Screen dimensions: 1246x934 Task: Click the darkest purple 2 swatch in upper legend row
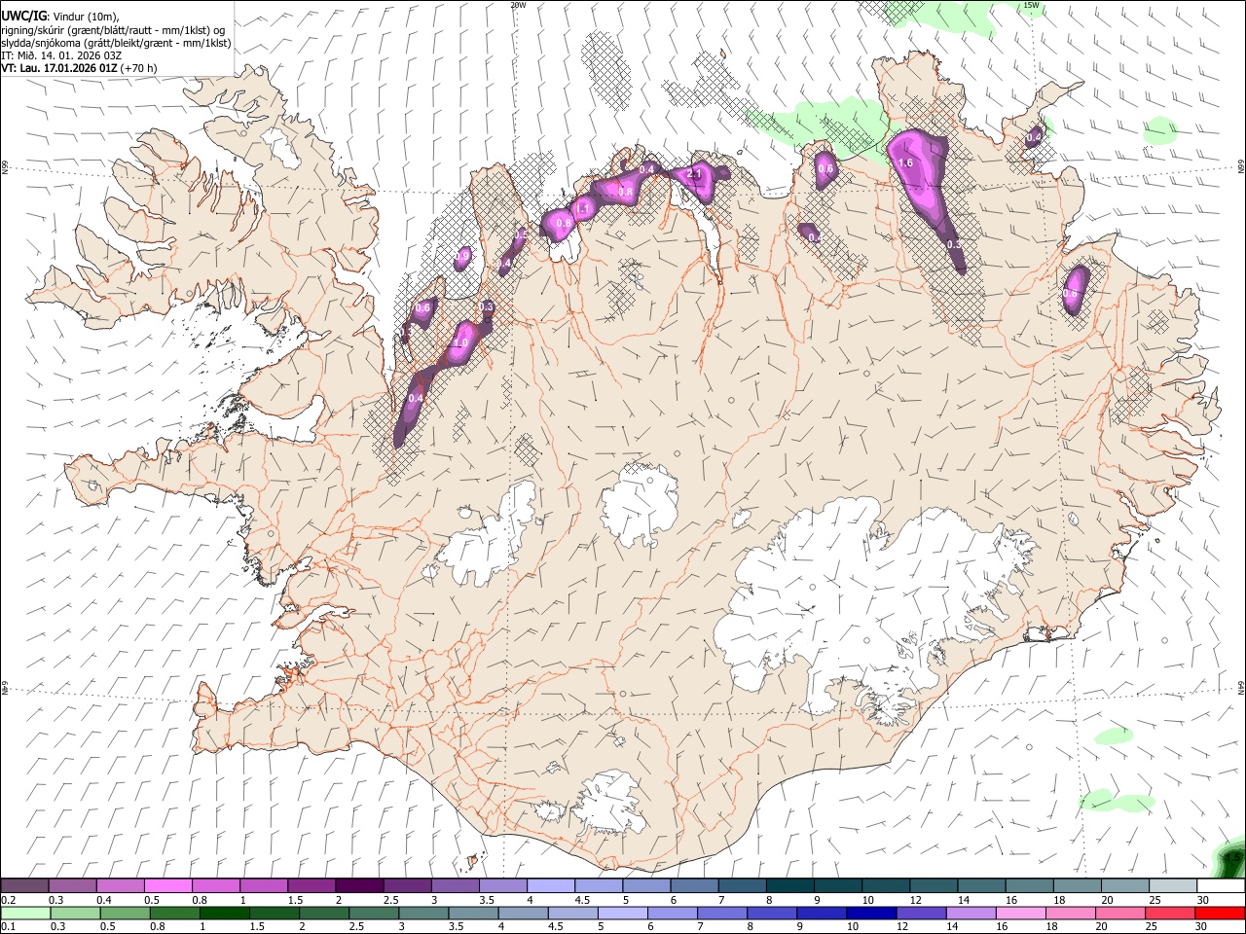[358, 886]
